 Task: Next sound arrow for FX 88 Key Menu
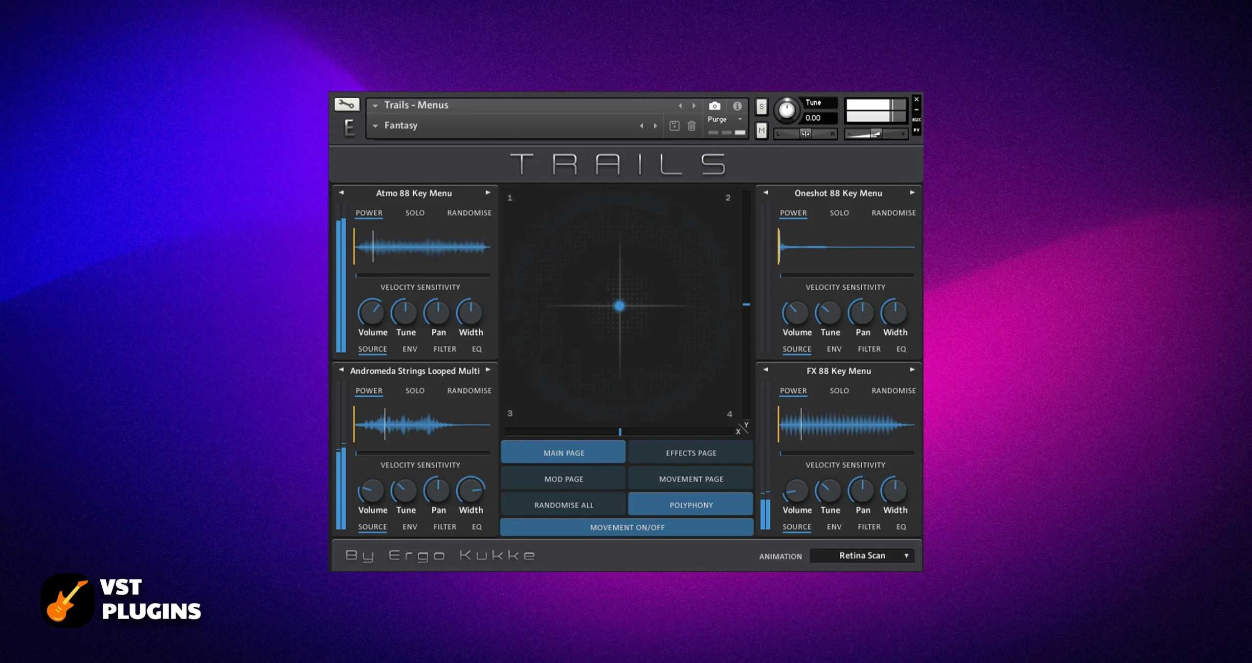[x=913, y=370]
